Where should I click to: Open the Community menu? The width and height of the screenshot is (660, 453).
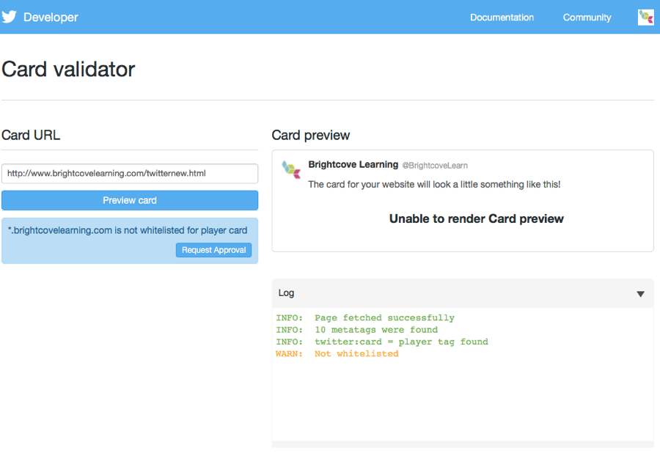click(x=587, y=18)
